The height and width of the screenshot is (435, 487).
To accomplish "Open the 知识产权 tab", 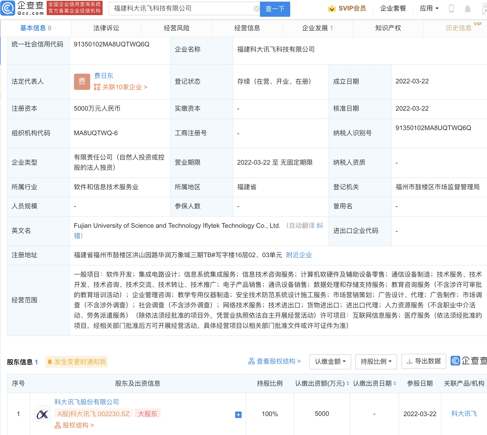I will click(x=388, y=28).
